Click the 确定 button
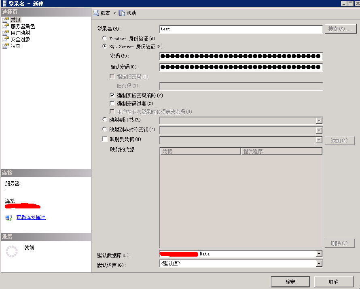The width and height of the screenshot is (360, 289). click(x=290, y=282)
